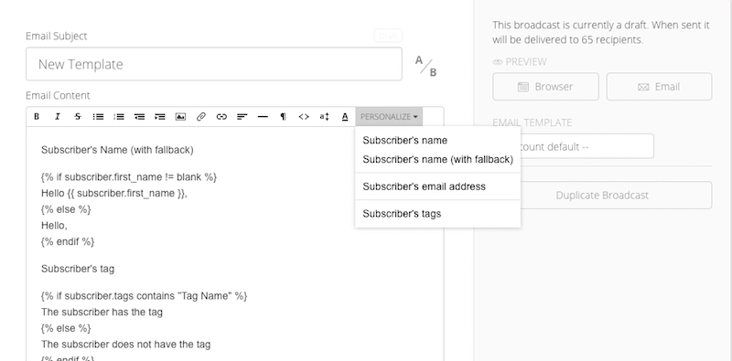This screenshot has width=732, height=361.
Task: Click the PREVIEW section label
Action: point(520,61)
